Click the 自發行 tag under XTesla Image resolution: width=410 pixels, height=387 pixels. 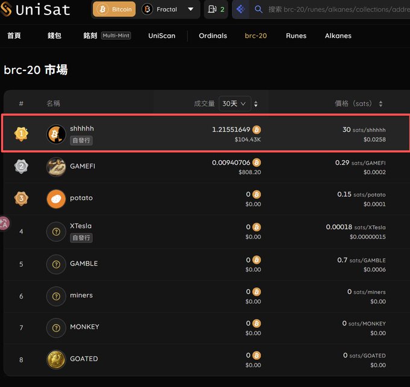pyautogui.click(x=81, y=238)
